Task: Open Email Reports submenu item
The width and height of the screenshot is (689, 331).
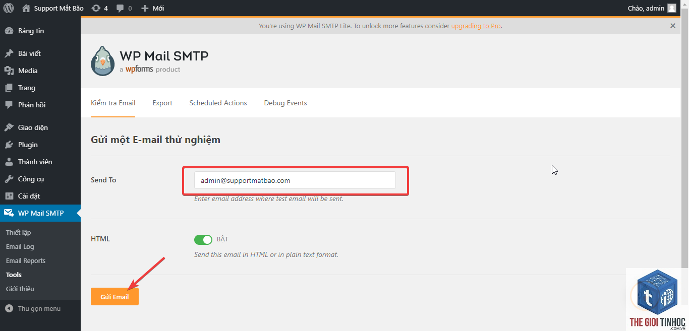Action: pos(25,260)
